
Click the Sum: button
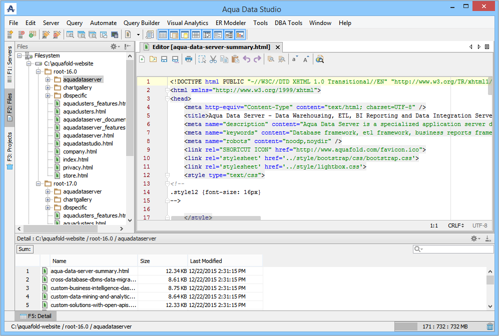tap(25, 249)
